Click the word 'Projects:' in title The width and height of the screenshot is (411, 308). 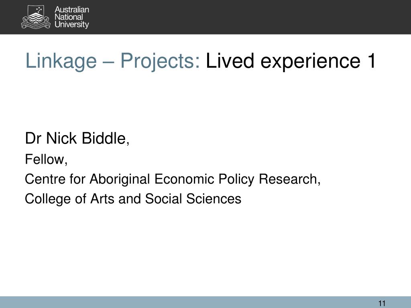tap(160, 61)
